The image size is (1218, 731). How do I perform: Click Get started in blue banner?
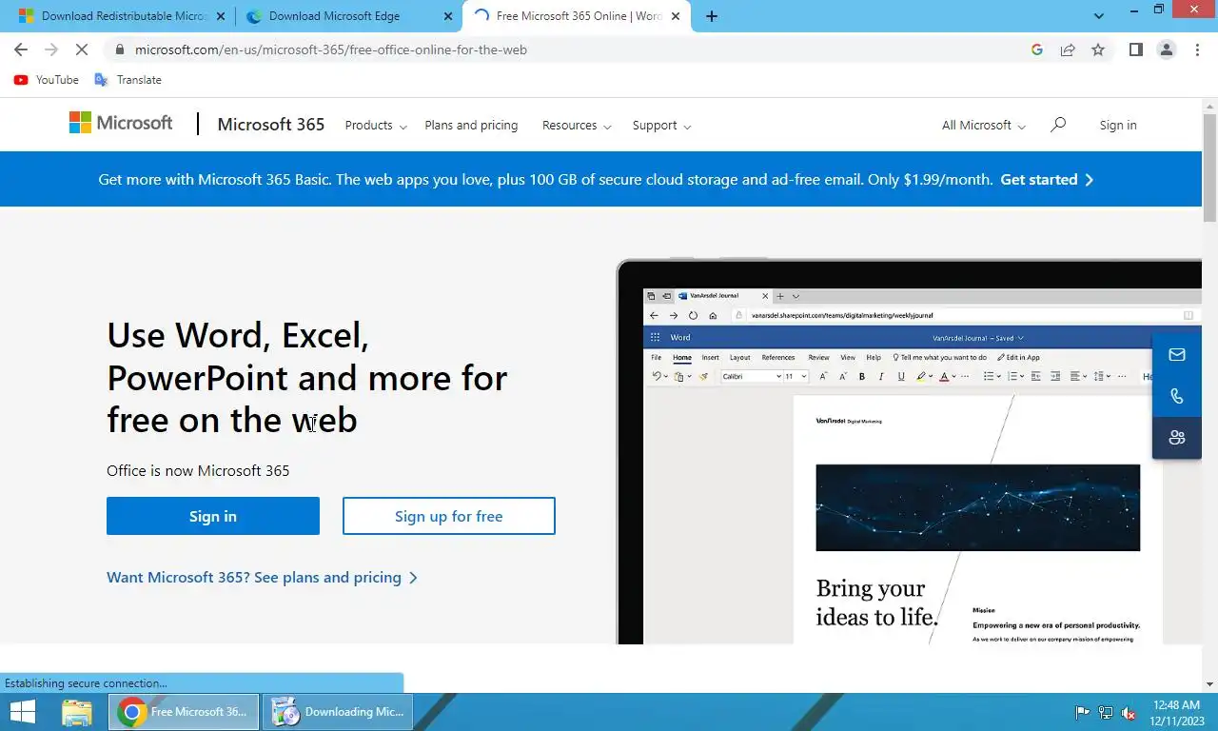click(x=1047, y=179)
